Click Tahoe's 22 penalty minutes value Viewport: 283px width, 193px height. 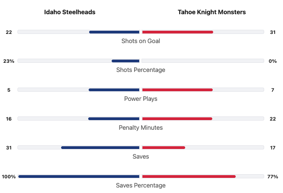(x=272, y=119)
